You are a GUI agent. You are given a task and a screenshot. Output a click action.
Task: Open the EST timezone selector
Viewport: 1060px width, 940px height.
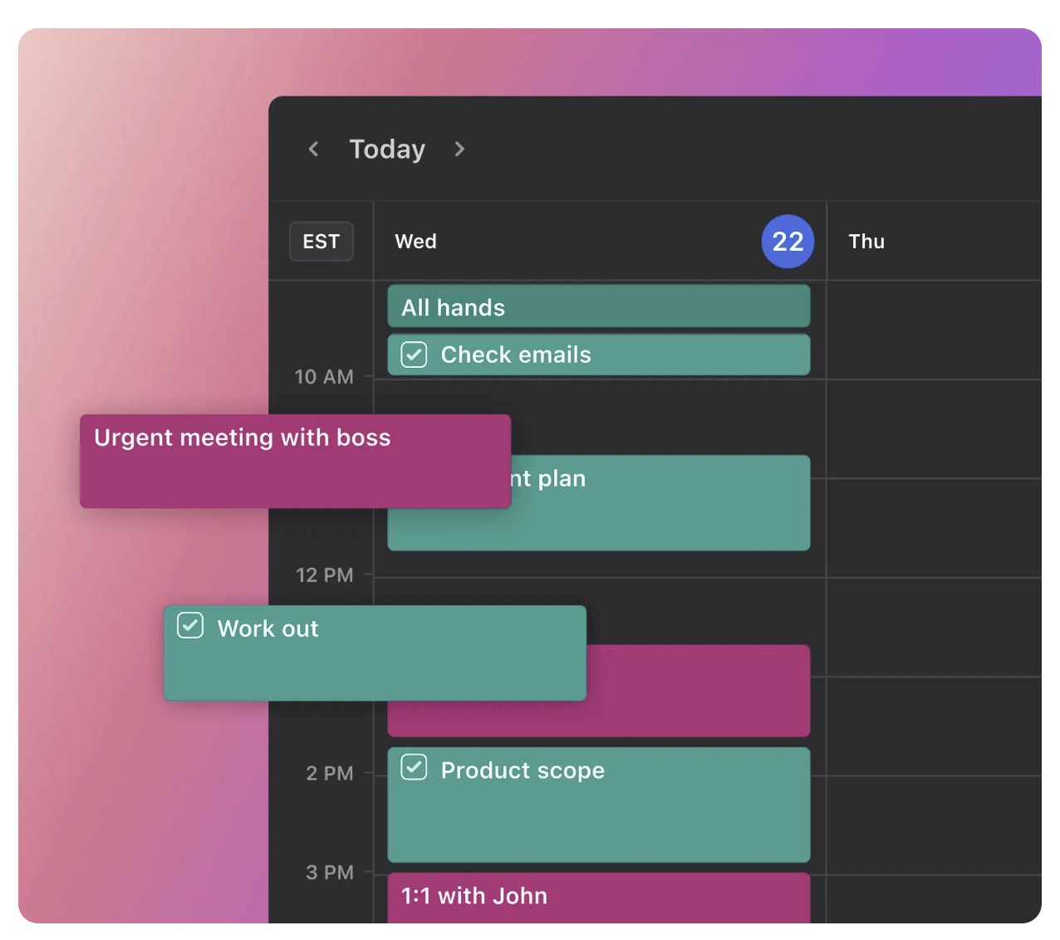321,242
